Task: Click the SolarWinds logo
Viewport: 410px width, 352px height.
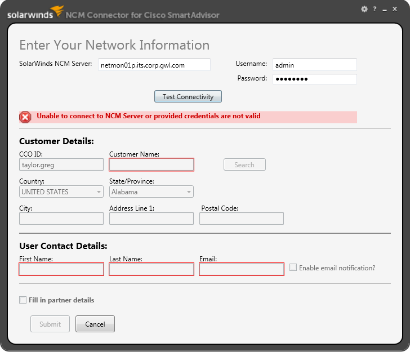Action: 35,12
